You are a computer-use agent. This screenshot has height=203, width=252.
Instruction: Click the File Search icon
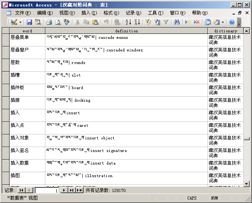tap(38, 22)
